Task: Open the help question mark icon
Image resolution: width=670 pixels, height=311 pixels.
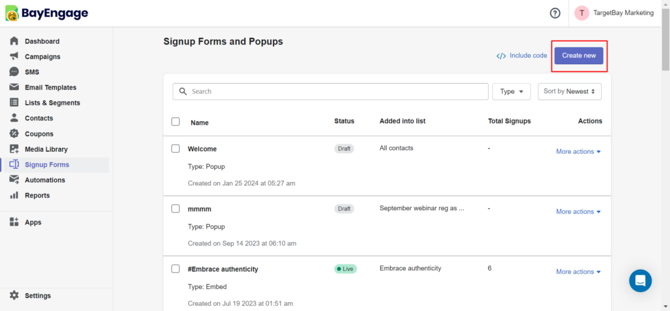Action: 555,13
